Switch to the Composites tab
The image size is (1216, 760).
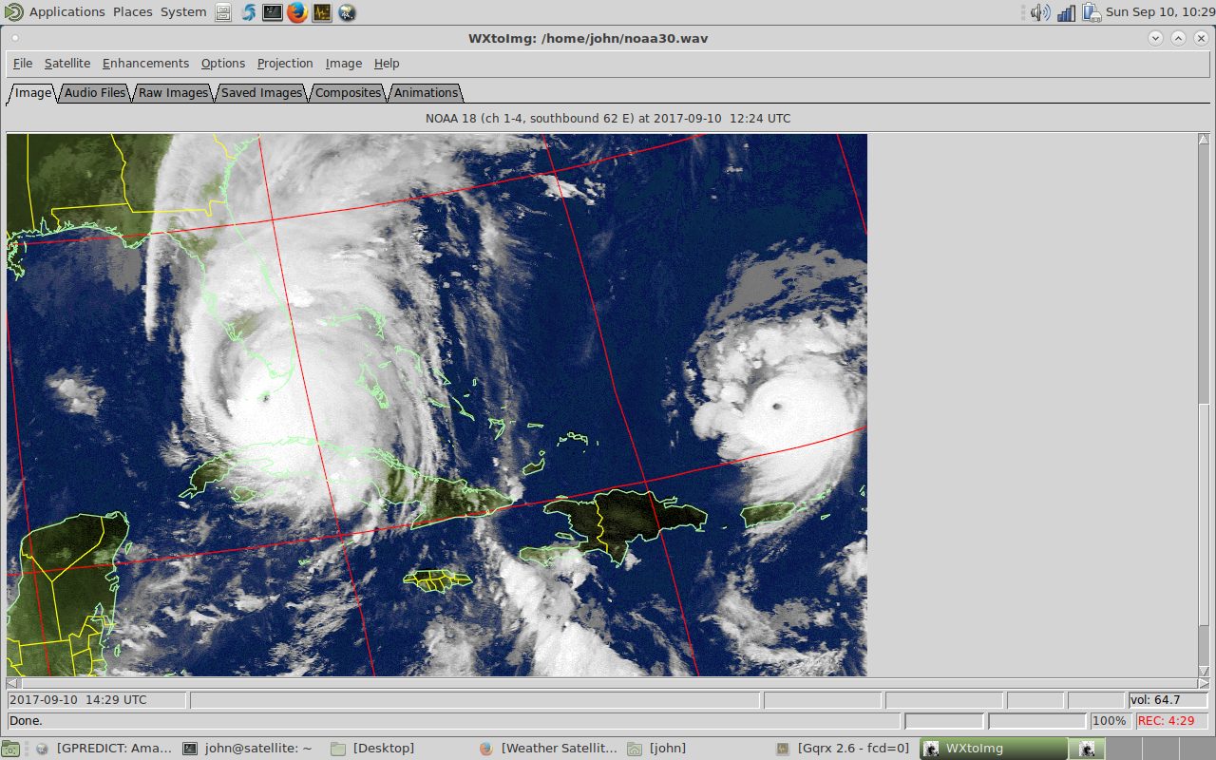[349, 93]
